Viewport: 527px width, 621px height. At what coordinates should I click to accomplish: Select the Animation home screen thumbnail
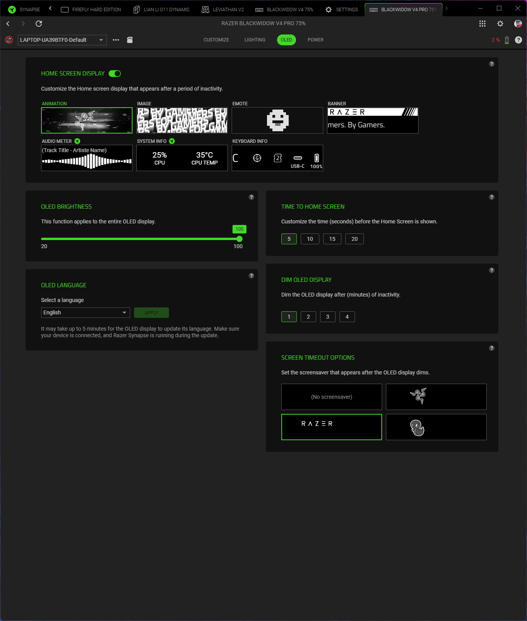[87, 120]
